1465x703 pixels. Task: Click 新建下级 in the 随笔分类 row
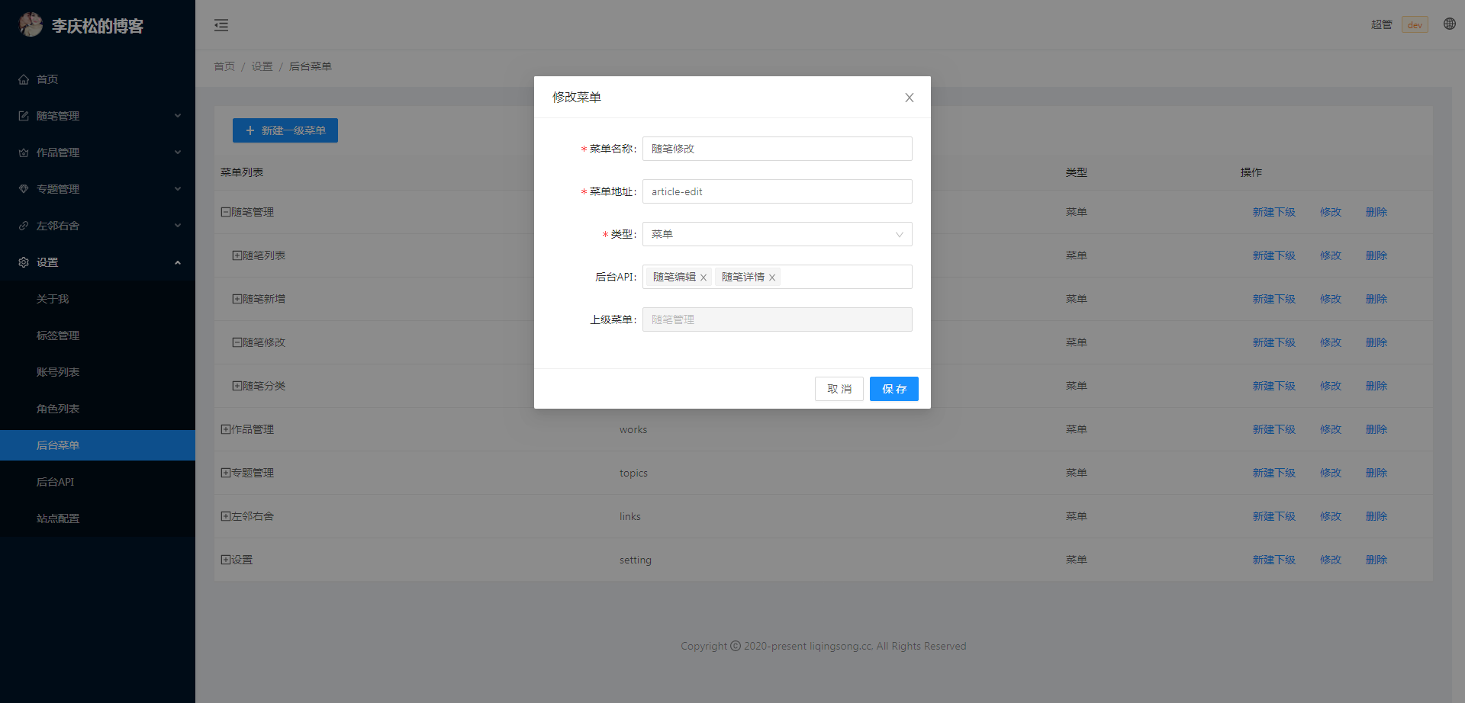pos(1274,386)
